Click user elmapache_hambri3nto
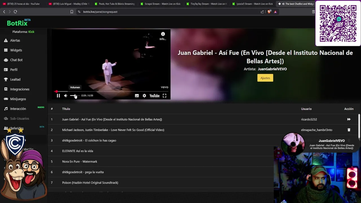The image size is (361, 203). pyautogui.click(x=316, y=130)
